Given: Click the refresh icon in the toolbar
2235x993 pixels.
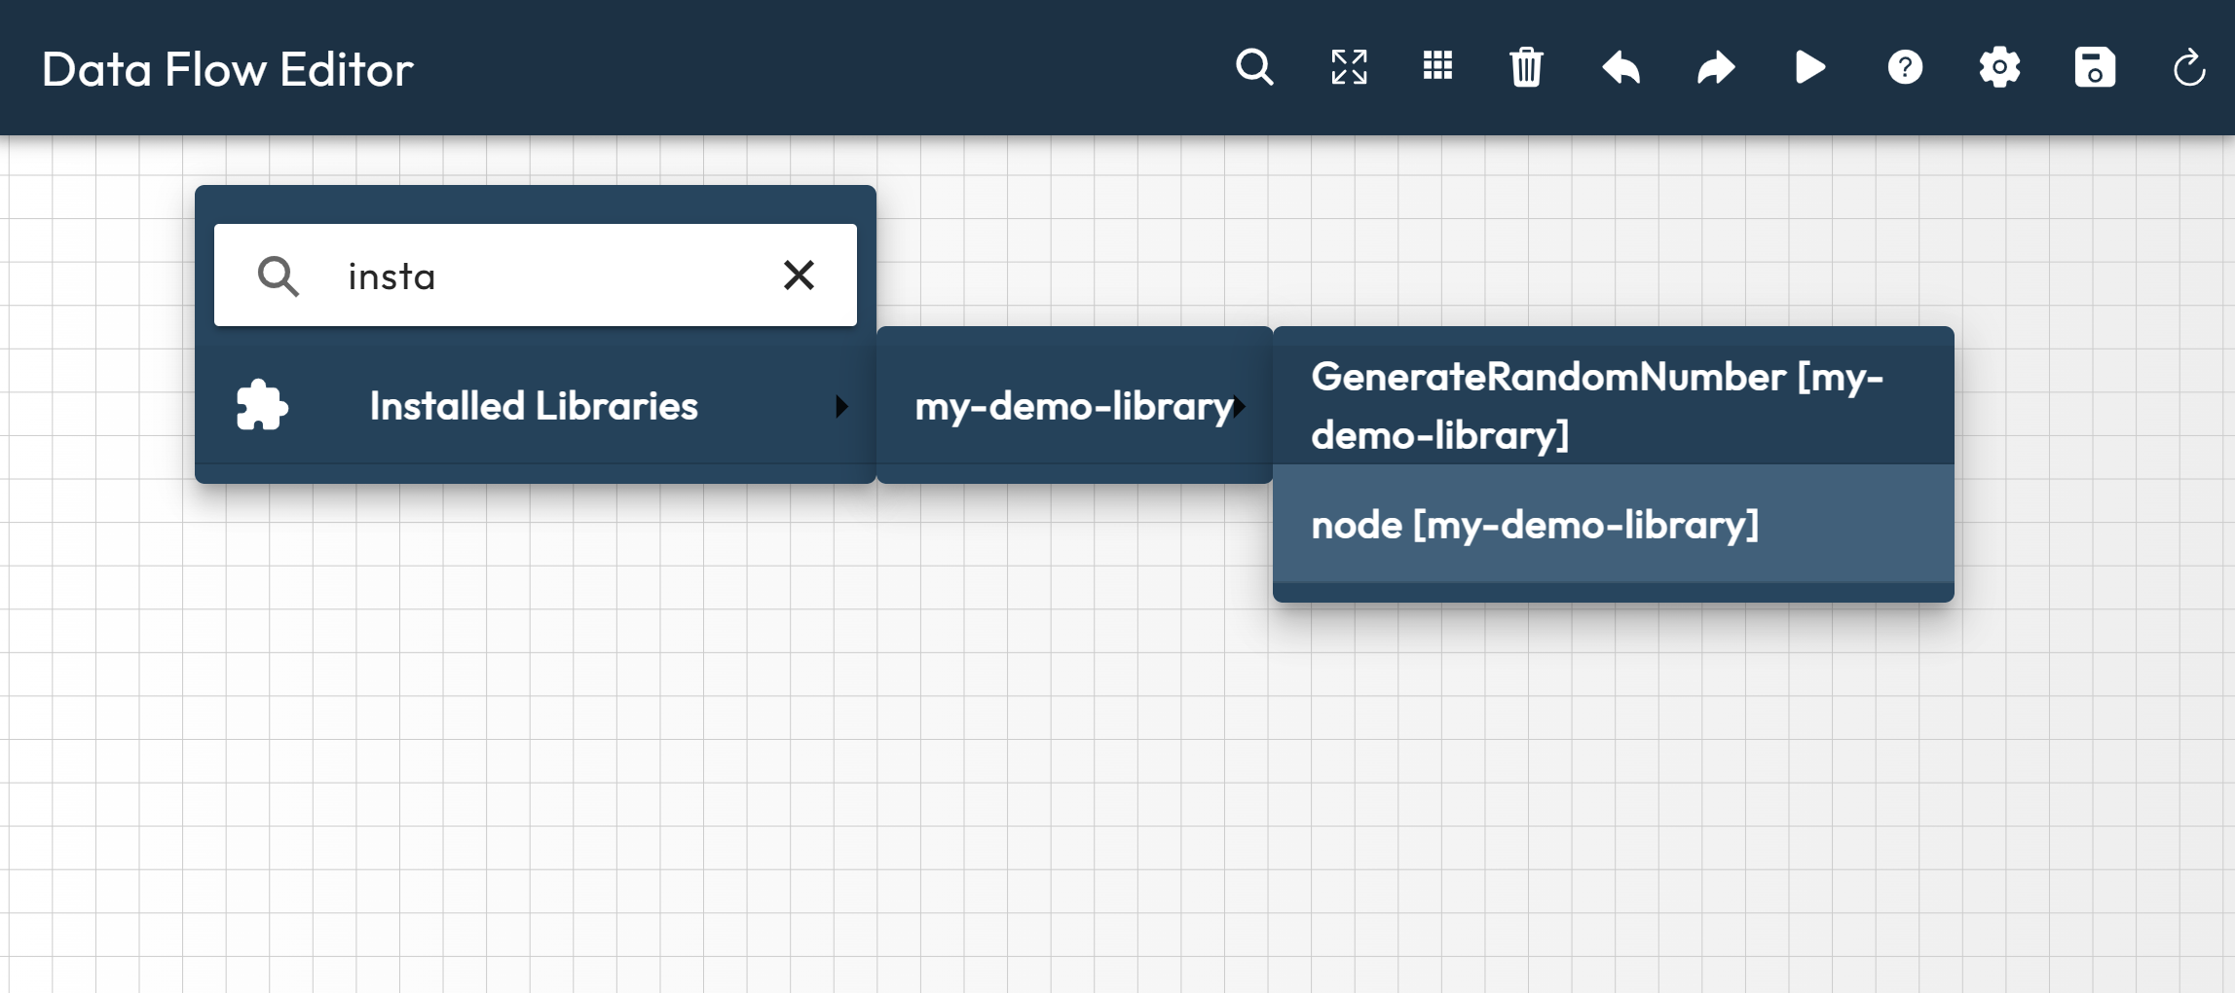Looking at the screenshot, I should coord(2188,68).
